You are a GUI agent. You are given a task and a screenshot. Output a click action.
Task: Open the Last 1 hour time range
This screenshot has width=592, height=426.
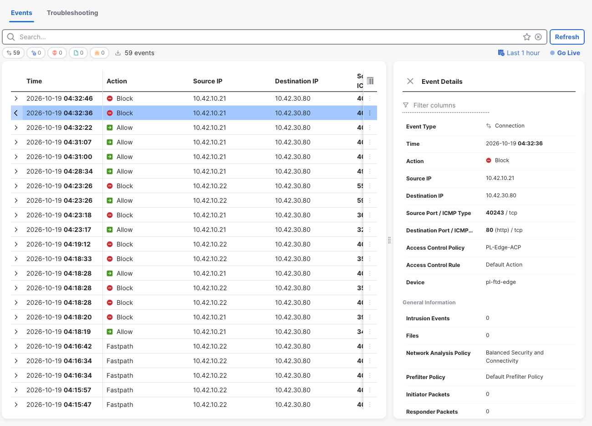coord(523,53)
